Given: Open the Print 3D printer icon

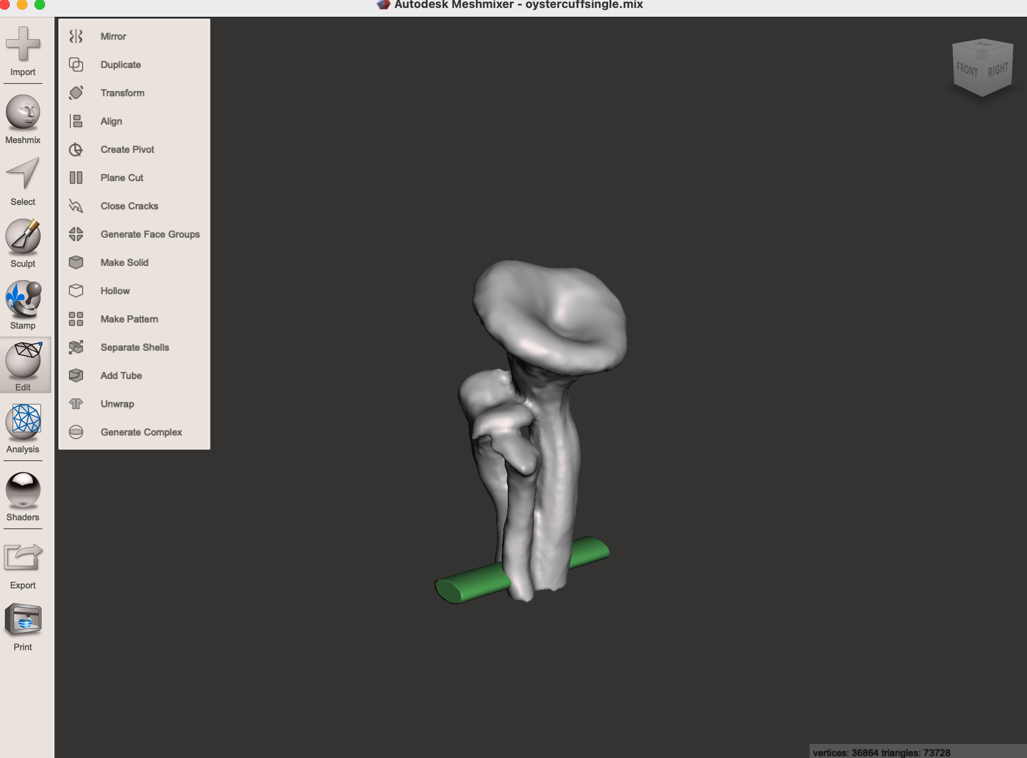Looking at the screenshot, I should [23, 619].
